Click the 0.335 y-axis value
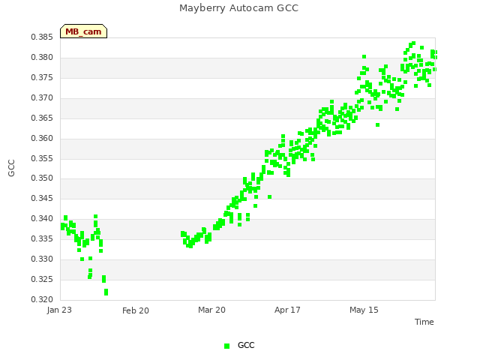This screenshot has height=360, width=480. 42,238
